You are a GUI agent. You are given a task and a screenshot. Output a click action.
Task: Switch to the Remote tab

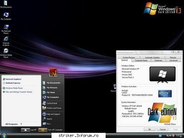pyautogui.click(x=173, y=57)
